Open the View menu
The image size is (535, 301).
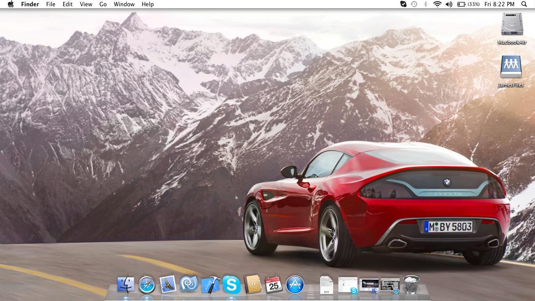86,4
